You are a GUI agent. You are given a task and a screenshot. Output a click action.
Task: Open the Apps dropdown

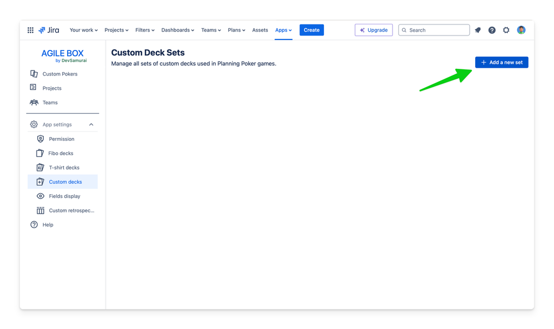coord(283,30)
